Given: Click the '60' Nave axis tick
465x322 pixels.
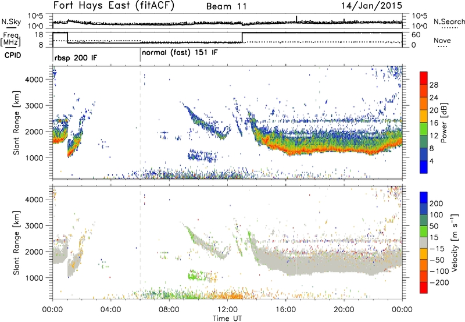Looking at the screenshot, I should [416, 35].
